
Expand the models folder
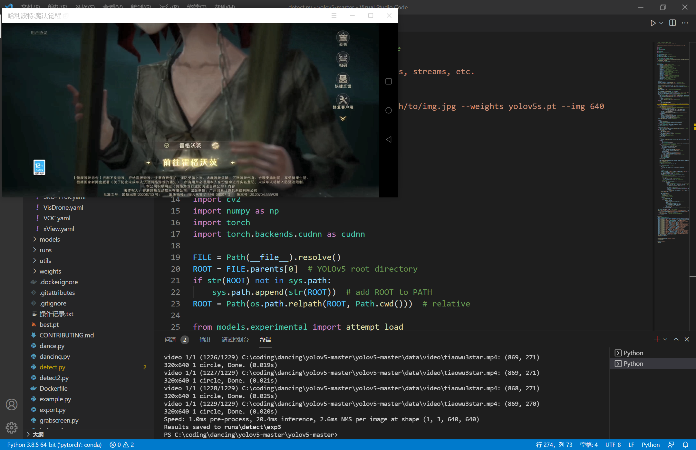[50, 239]
